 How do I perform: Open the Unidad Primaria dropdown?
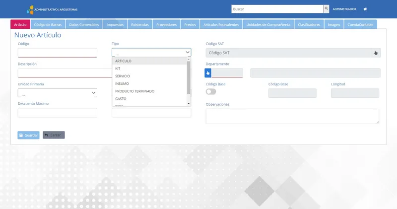[x=58, y=93]
